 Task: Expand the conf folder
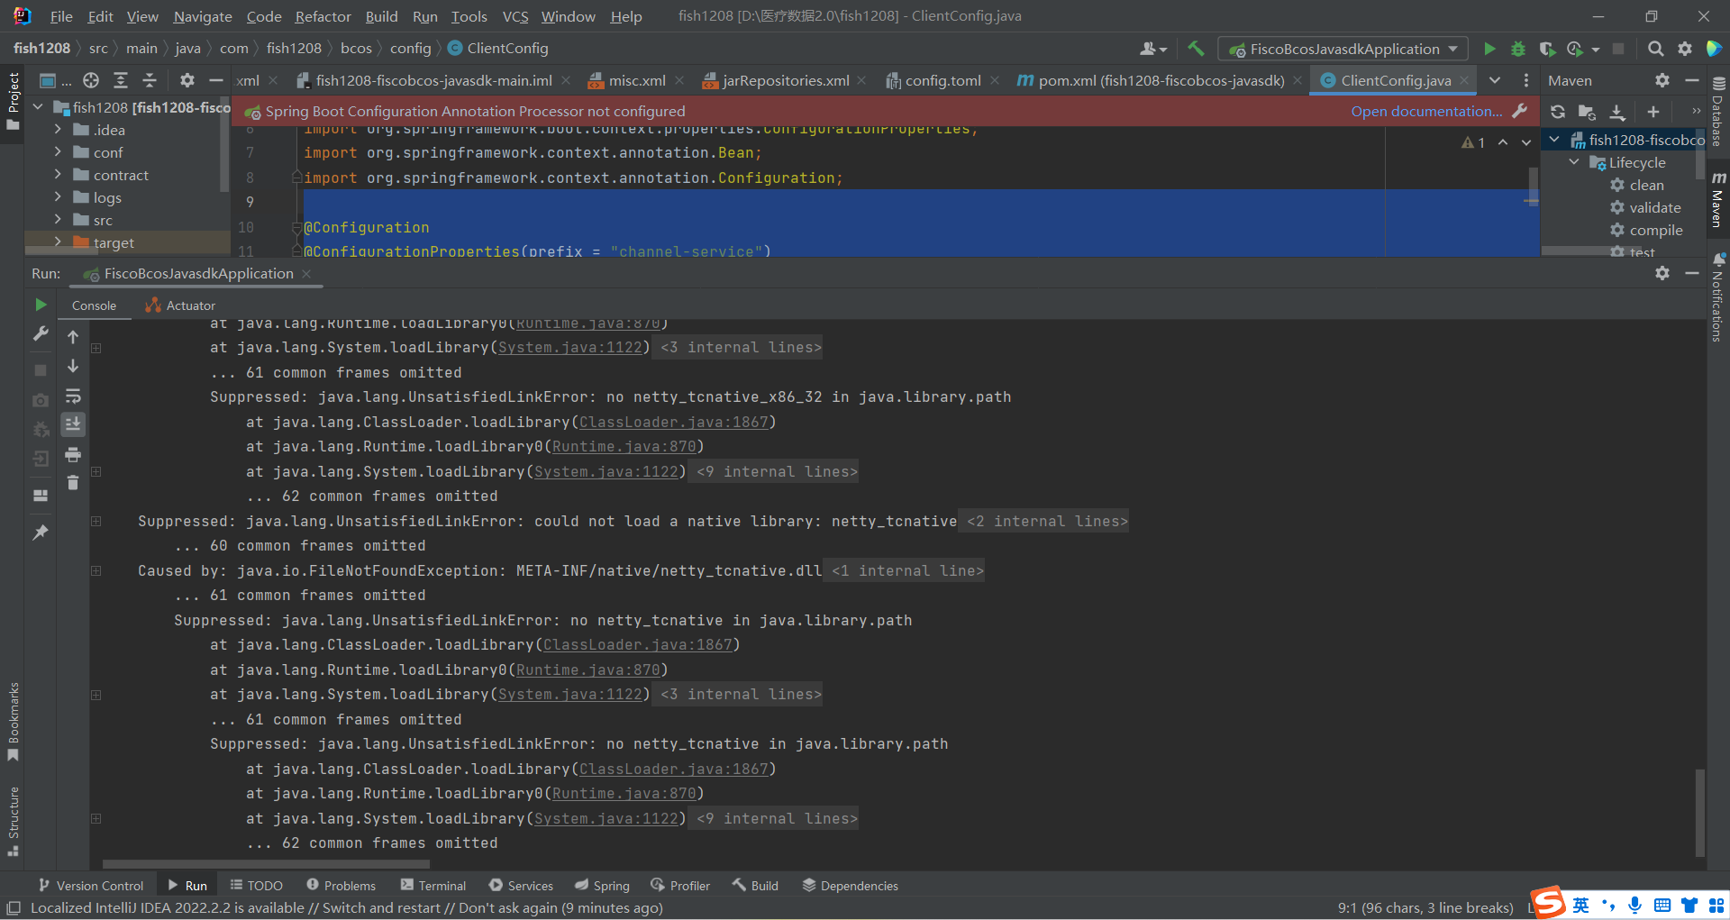[x=58, y=151]
